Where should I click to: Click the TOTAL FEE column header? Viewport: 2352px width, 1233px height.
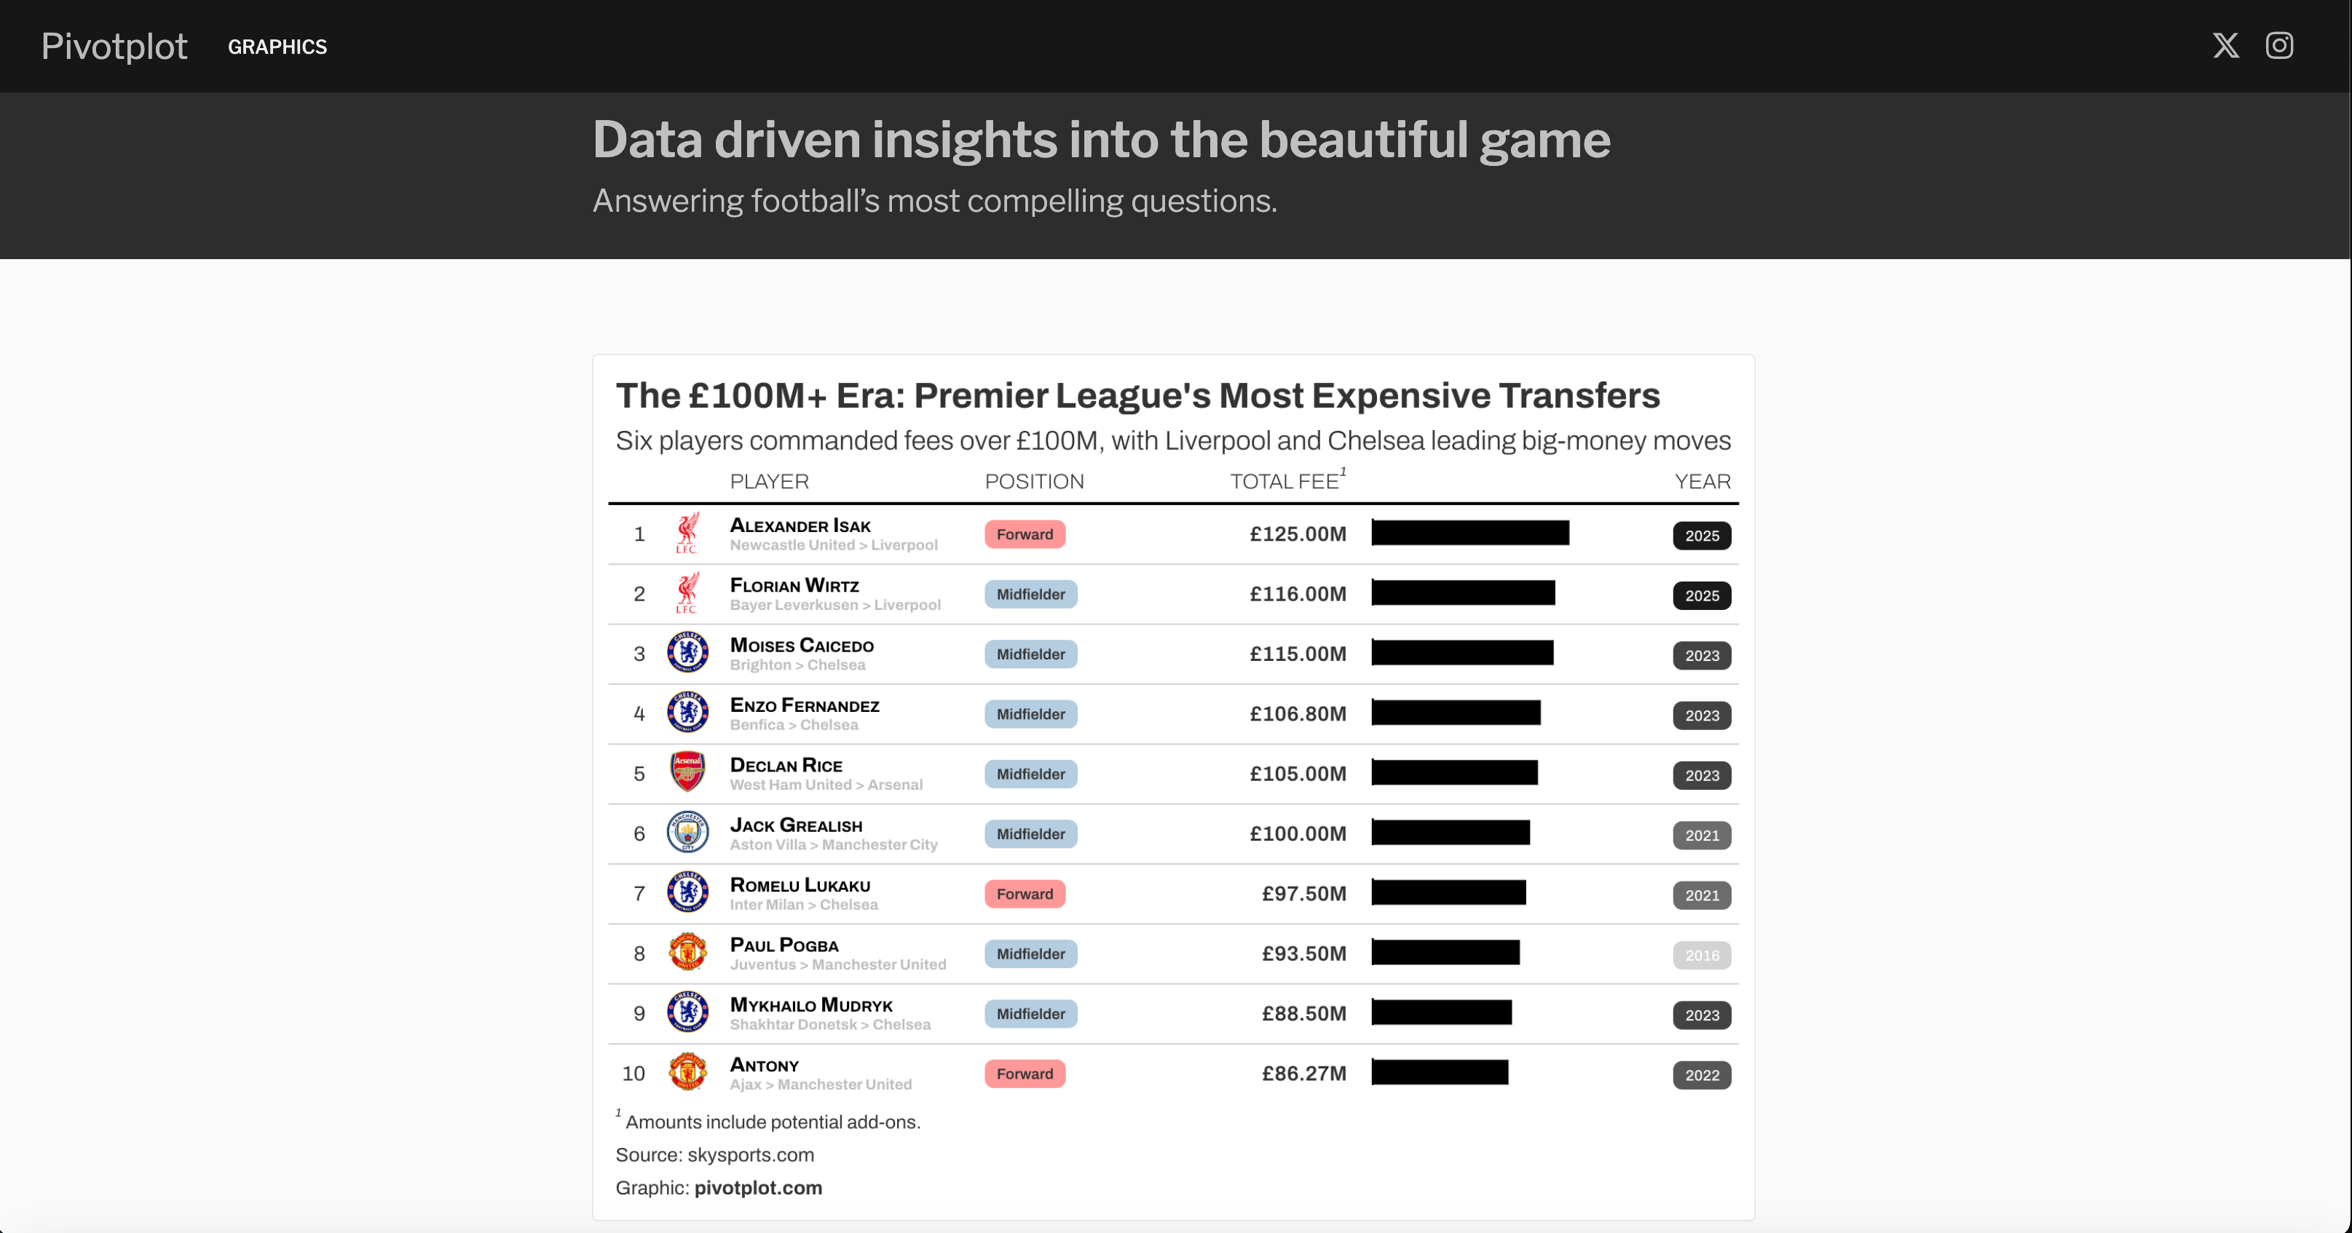(1287, 481)
